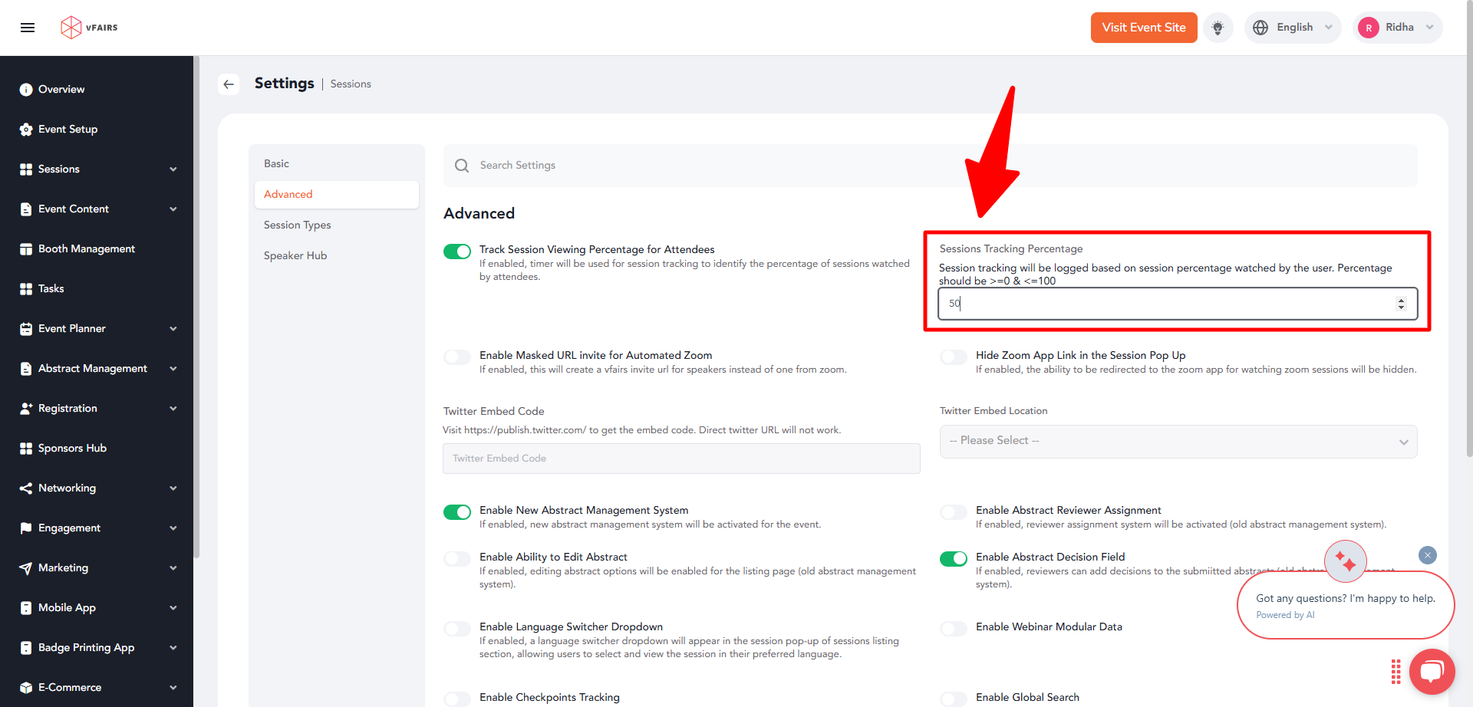Click the globe language icon

click(1260, 28)
